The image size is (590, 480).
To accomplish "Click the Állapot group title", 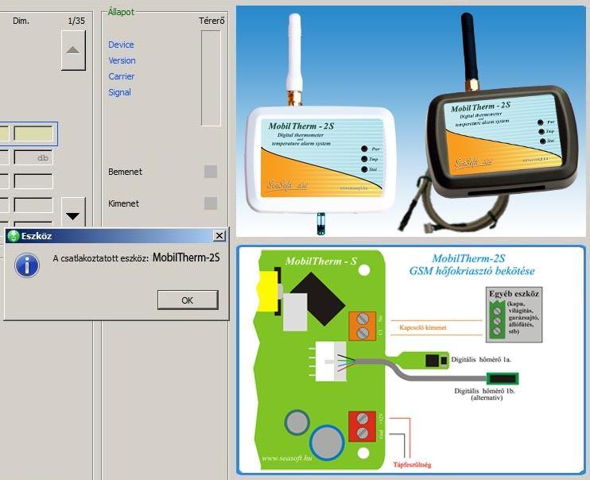I will (x=121, y=12).
